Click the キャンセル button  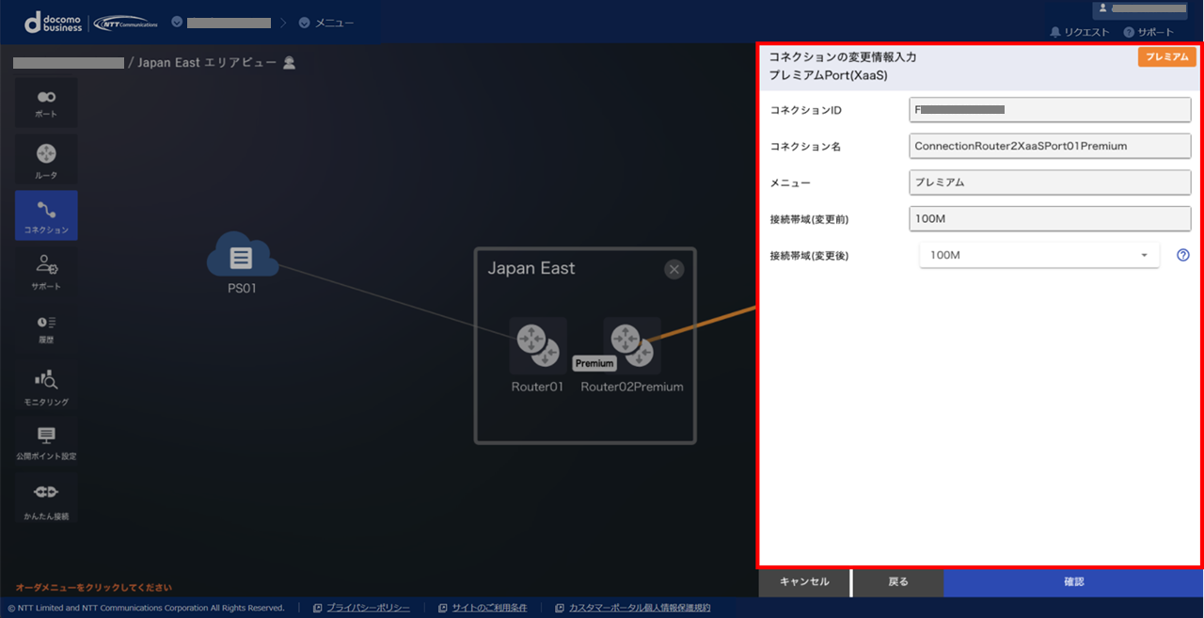pyautogui.click(x=804, y=582)
